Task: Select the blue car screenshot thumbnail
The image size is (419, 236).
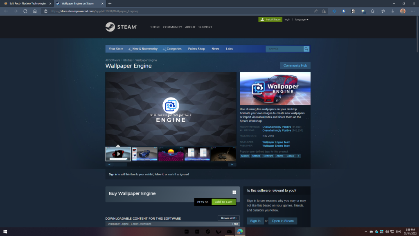Action: coord(144,154)
